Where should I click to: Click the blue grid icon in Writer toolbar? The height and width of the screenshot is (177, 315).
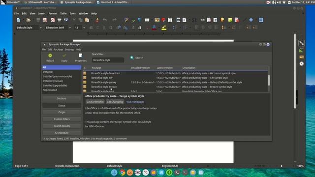coord(261,20)
